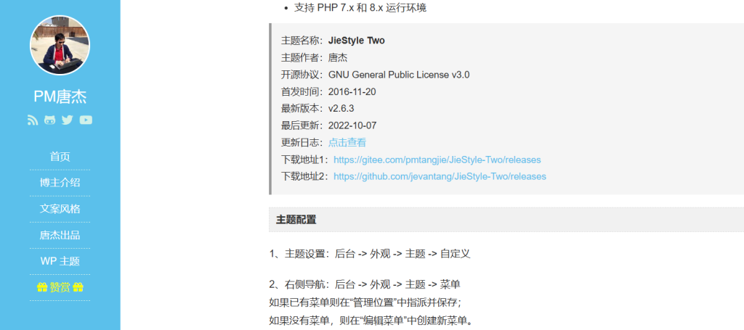Open the RSS feed icon
This screenshot has height=330, width=744.
tap(33, 120)
